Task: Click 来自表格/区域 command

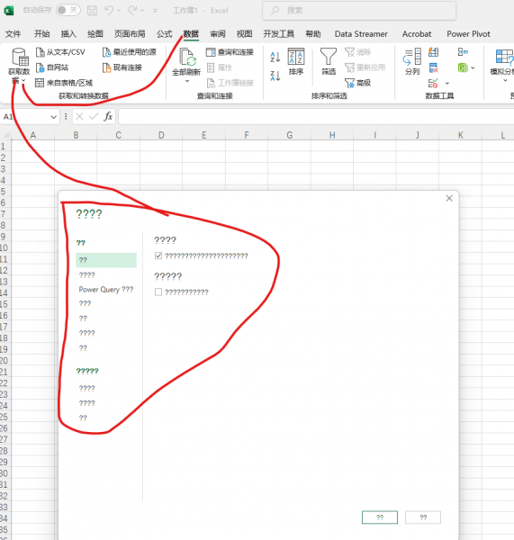Action: click(x=64, y=83)
